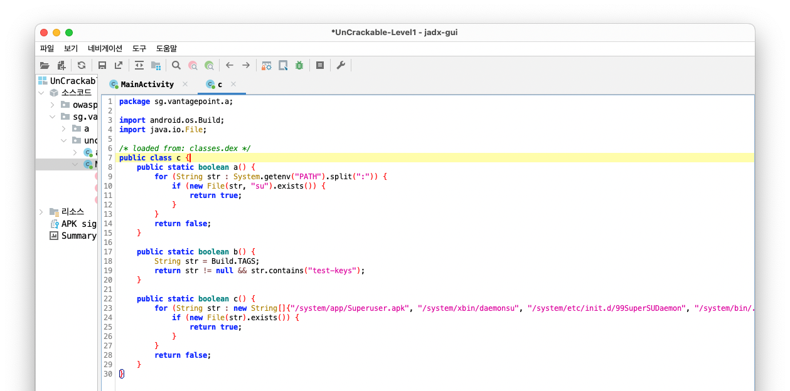
Task: Click the public class c declaration
Action: pos(154,158)
